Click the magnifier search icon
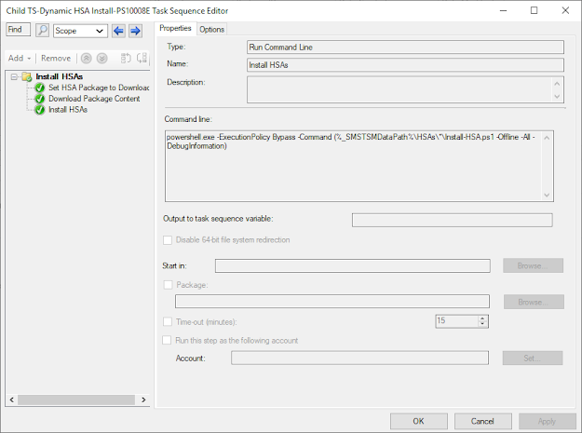 [42, 30]
